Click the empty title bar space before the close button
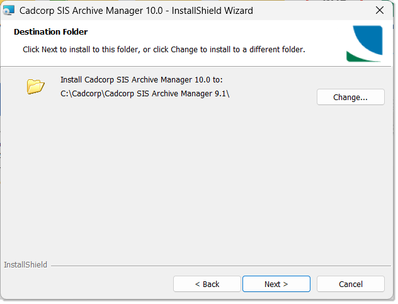Screen dimensions: 398x304 pyautogui.click(x=315, y=11)
